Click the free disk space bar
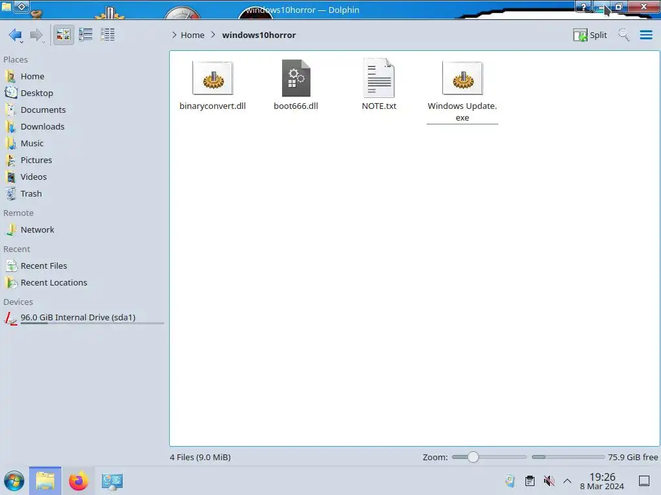The width and height of the screenshot is (661, 495). 568,457
